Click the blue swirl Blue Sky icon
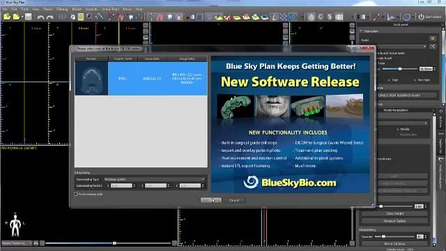Viewport: 446px width, 251px height. tap(406, 17)
